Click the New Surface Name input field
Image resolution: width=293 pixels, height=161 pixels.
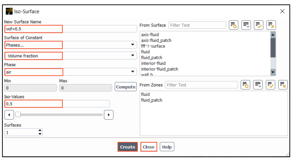[x=70, y=29]
